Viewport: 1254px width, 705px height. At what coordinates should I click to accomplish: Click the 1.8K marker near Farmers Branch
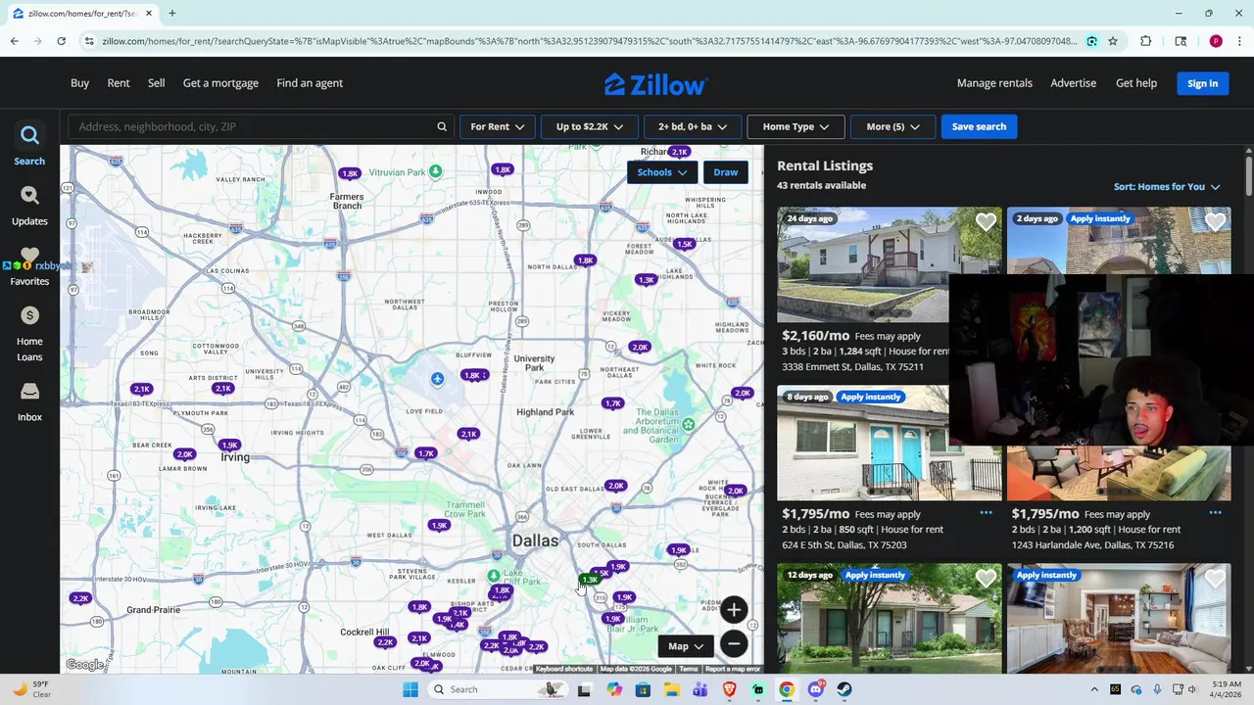[350, 173]
